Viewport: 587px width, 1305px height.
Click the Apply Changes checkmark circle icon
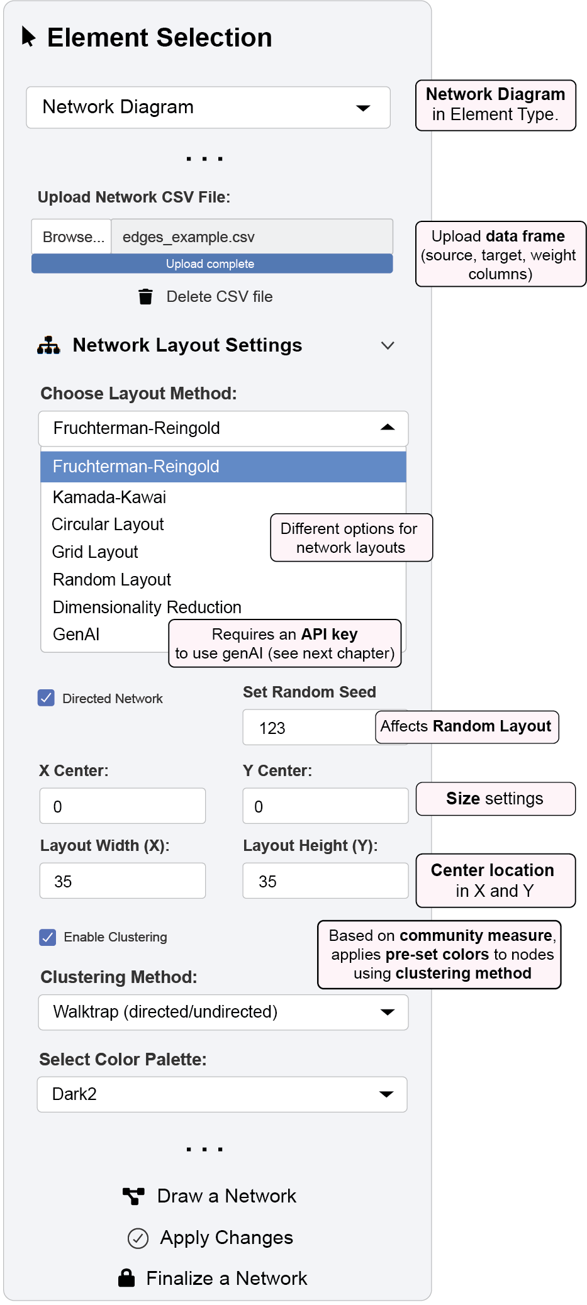[138, 1238]
